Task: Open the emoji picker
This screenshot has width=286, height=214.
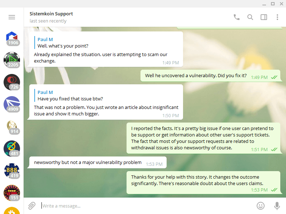Action: coord(261,206)
